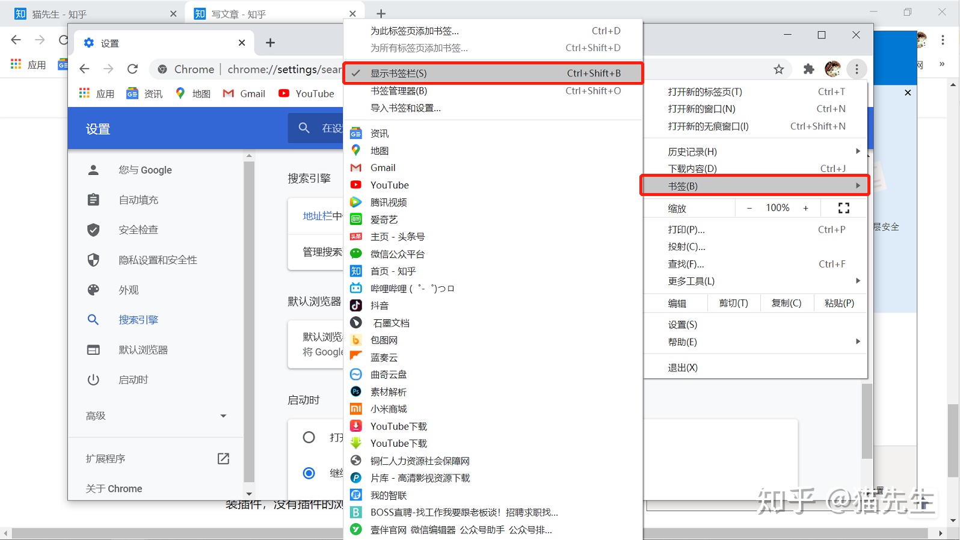Expand 更多工具(L) submenu

pos(755,281)
